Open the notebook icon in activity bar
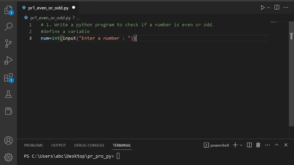Image resolution: width=294 pixels, height=165 pixels. (8, 111)
